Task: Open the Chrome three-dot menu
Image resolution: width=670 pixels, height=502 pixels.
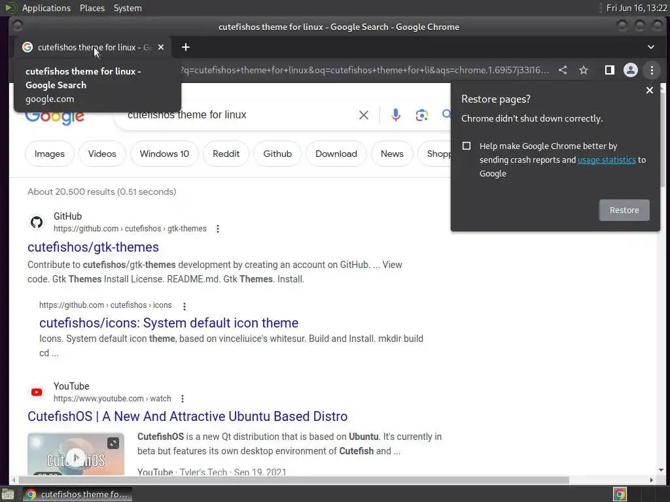Action: (652, 70)
